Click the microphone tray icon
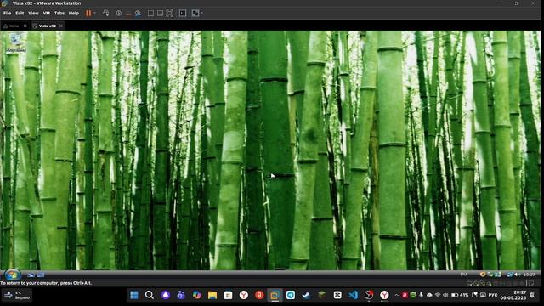Image resolution: width=544 pixels, height=306 pixels. 422,295
